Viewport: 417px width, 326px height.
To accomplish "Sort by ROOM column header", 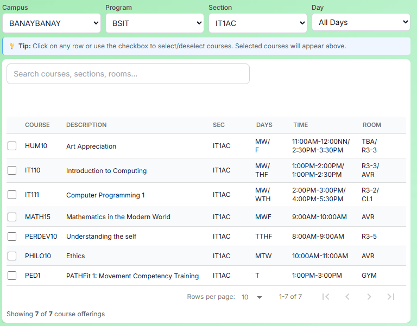I will 372,125.
